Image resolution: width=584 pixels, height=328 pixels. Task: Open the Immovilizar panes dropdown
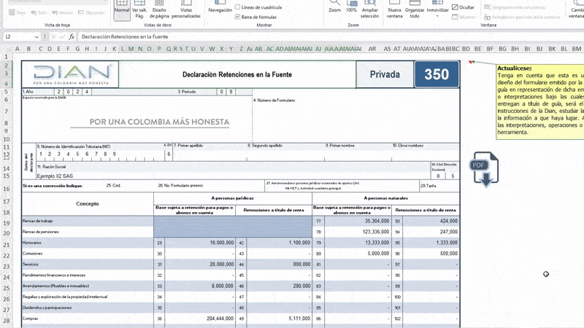[x=437, y=11]
